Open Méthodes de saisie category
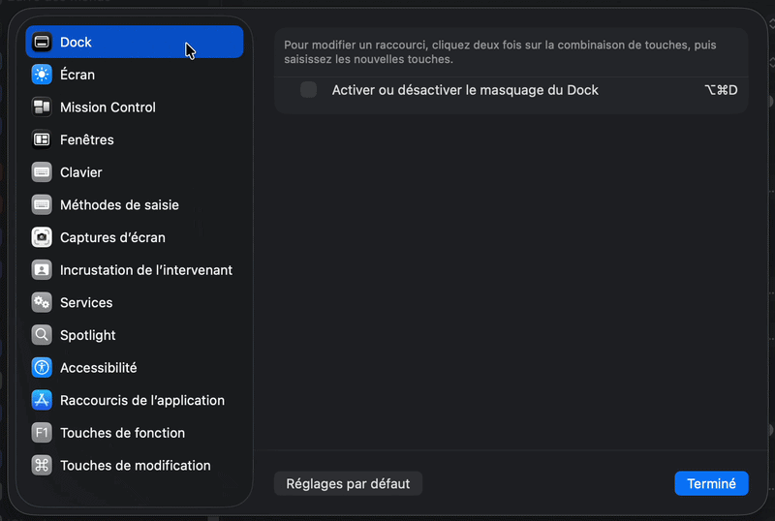Image resolution: width=775 pixels, height=521 pixels. coord(119,205)
